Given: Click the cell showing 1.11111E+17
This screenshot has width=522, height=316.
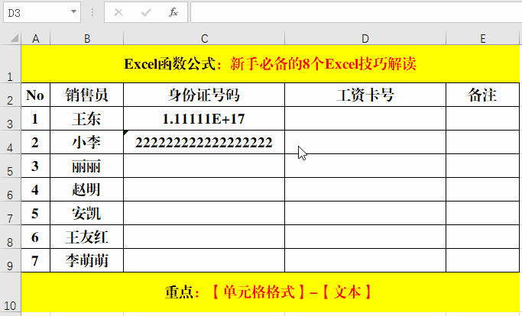Looking at the screenshot, I should tap(204, 119).
